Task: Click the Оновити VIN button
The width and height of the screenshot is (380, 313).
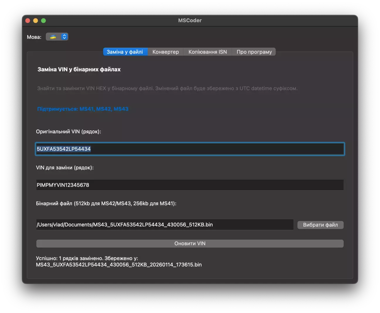Action: coord(190,244)
